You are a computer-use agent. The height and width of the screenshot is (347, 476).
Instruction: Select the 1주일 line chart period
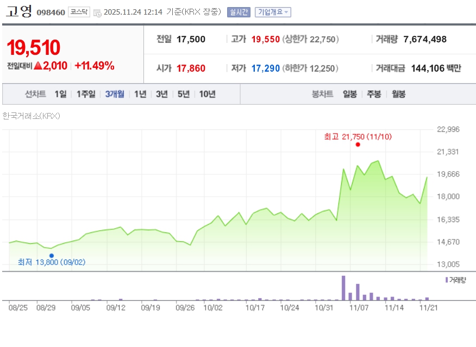86,94
